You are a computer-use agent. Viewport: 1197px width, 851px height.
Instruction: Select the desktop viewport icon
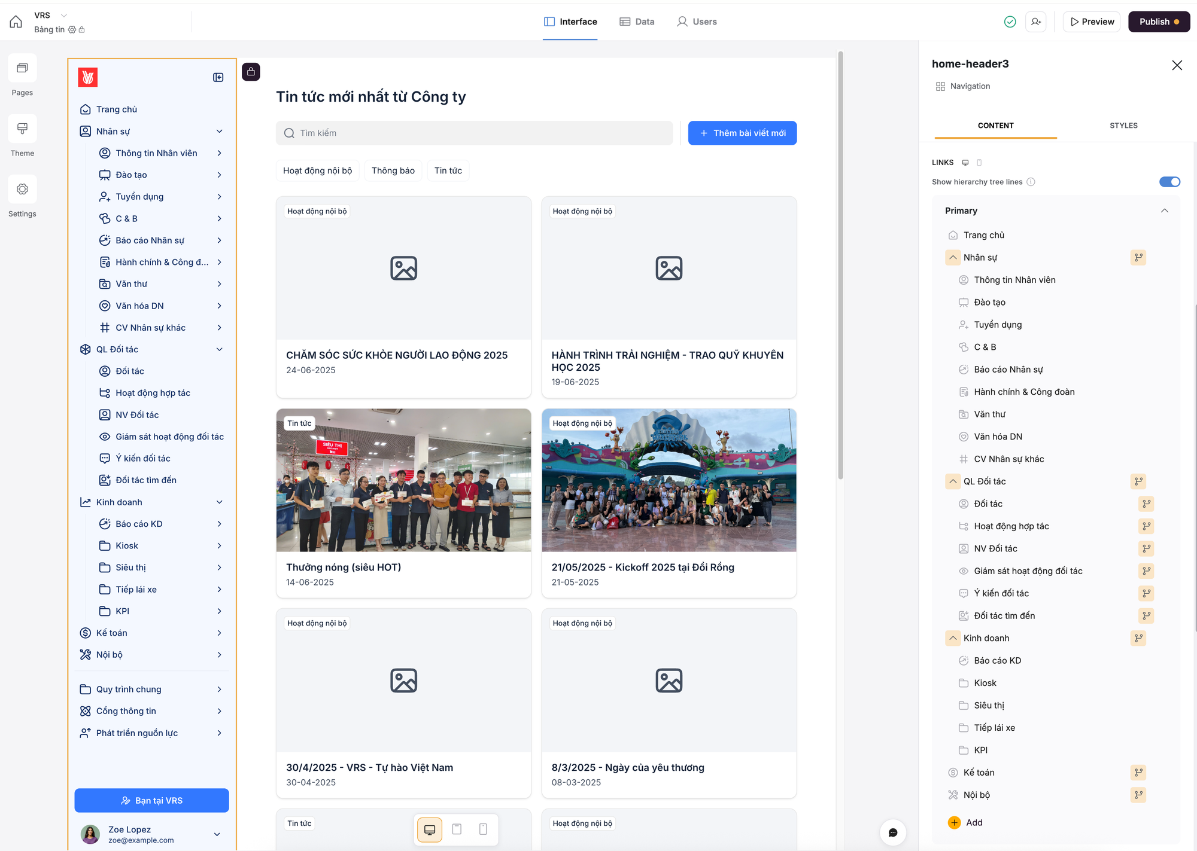pos(430,829)
